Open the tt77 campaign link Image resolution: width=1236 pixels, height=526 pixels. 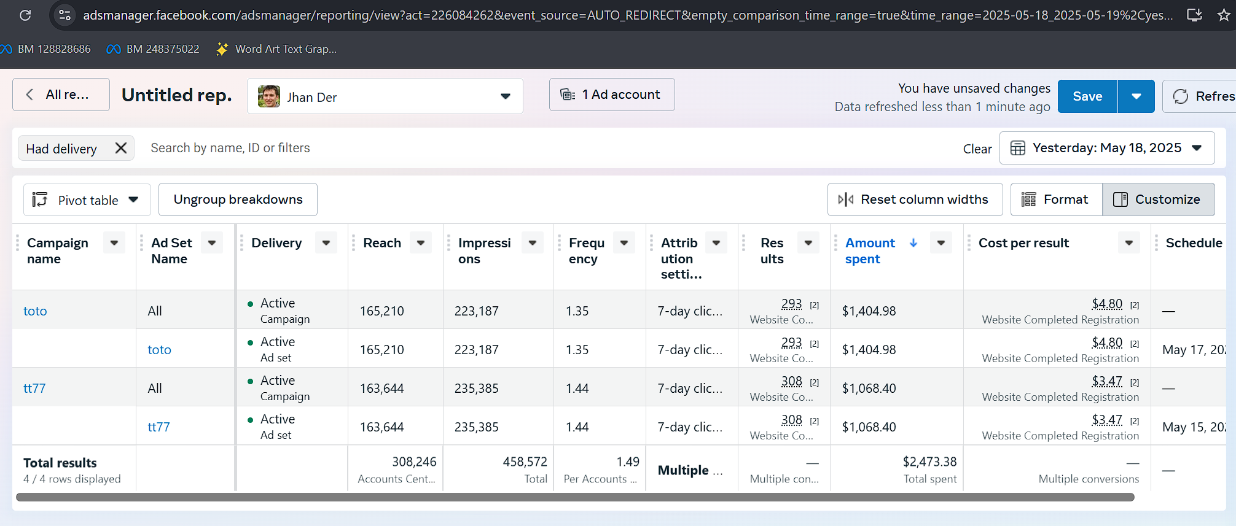tap(34, 388)
